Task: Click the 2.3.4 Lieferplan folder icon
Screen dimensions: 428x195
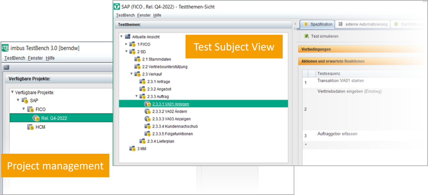Action: pos(142,141)
